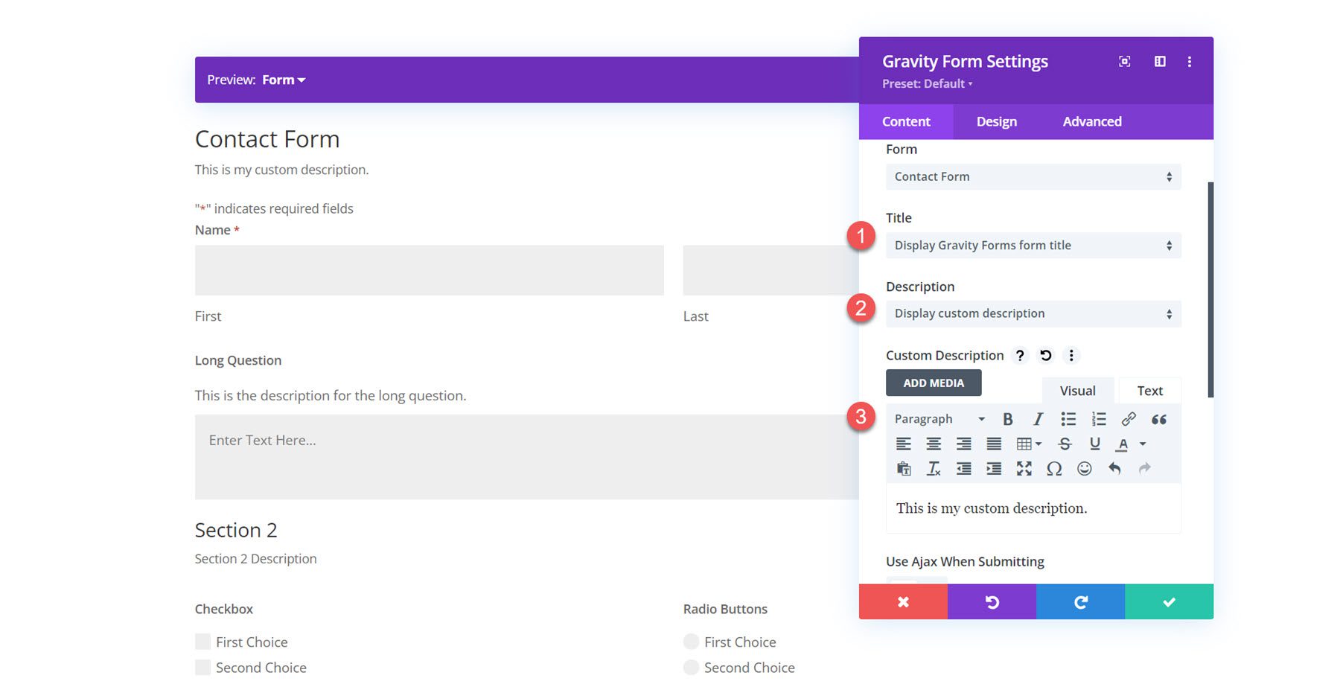Viewport: 1340px width, 681px height.
Task: Apply Bold formatting in the description editor
Action: click(1007, 418)
